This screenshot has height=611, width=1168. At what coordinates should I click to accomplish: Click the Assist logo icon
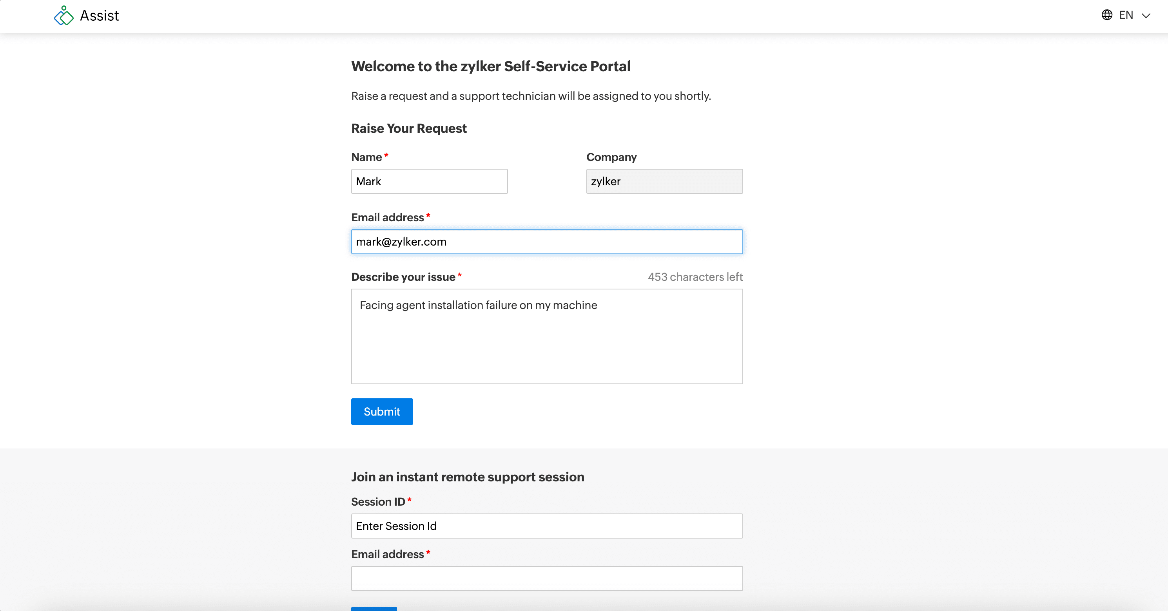tap(63, 16)
